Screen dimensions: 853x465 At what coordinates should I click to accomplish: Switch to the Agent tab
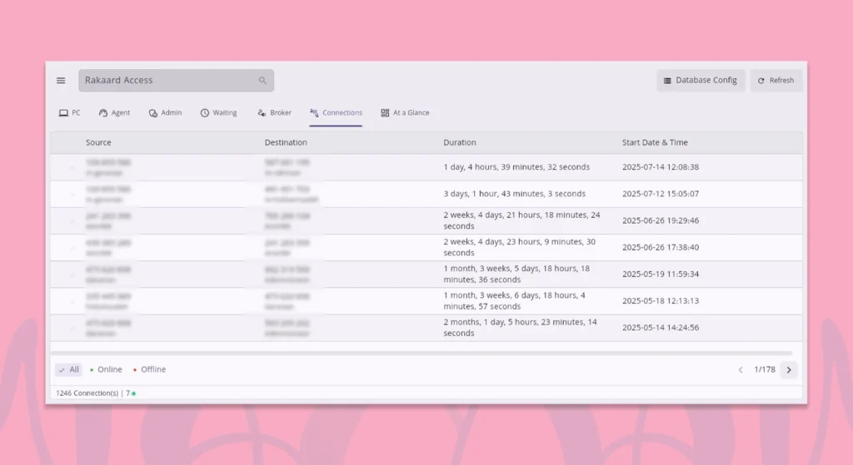click(x=115, y=113)
